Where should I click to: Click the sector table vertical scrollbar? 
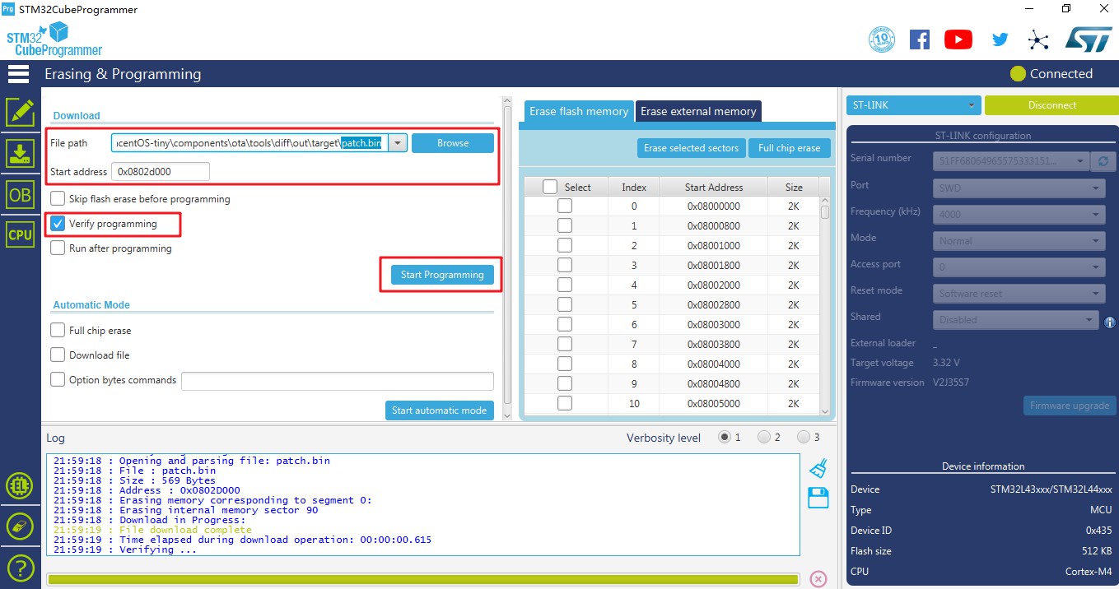[x=825, y=306]
